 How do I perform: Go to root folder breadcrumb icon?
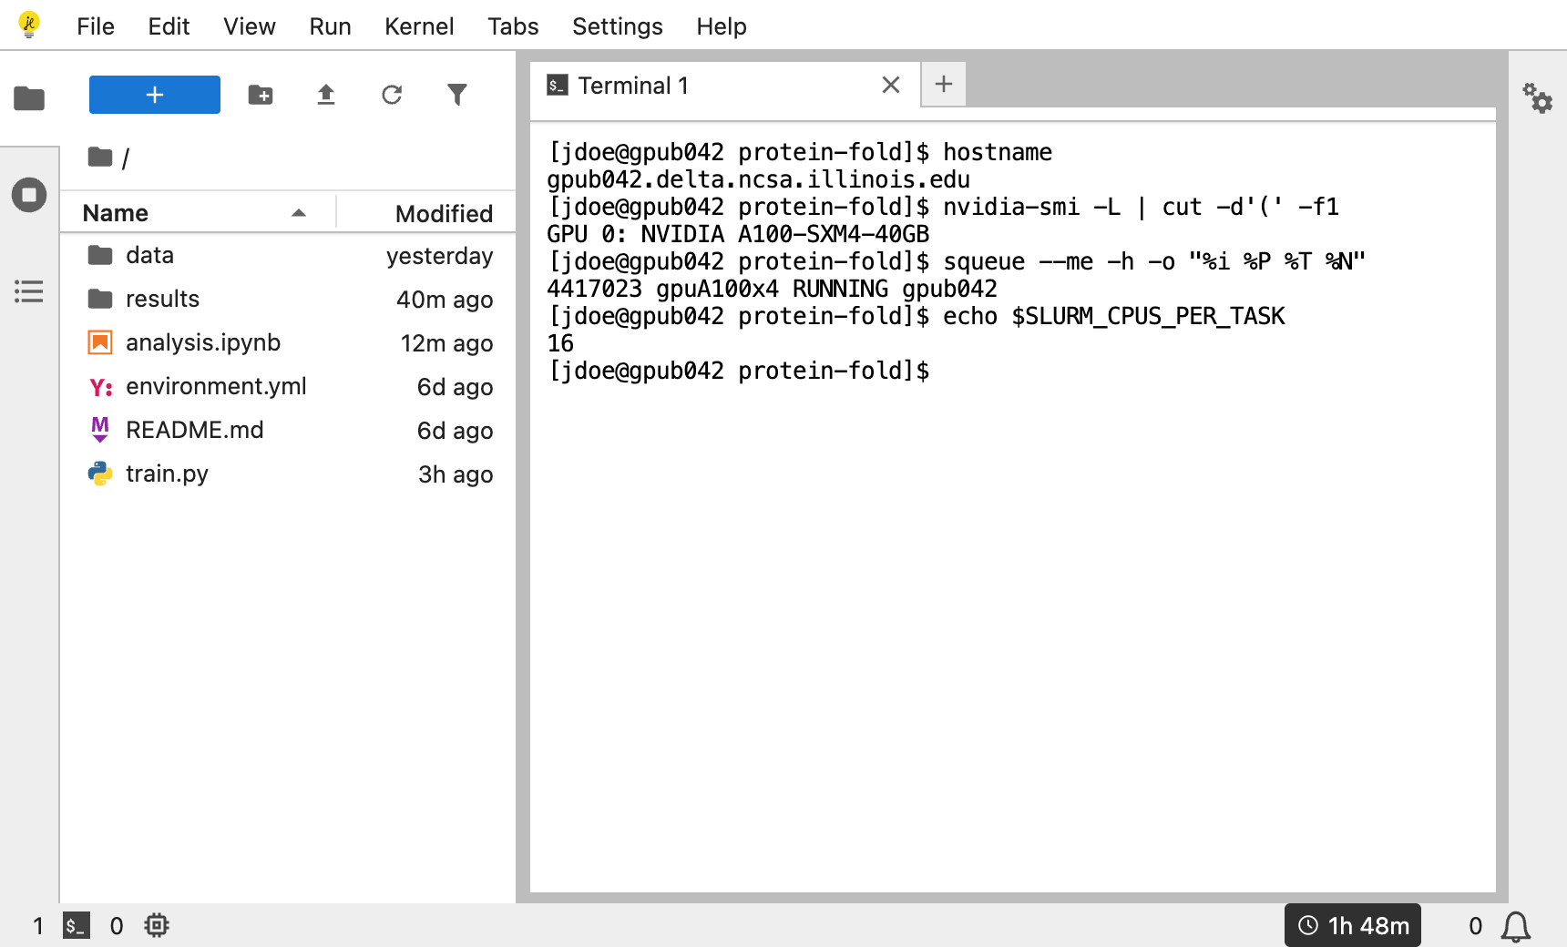[100, 158]
